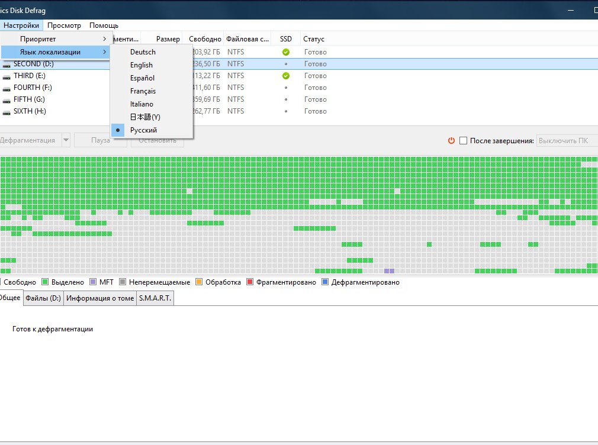Image resolution: width=598 pixels, height=445 pixels.
Task: Click SSD green check for THIRD (E:)
Action: (285, 76)
